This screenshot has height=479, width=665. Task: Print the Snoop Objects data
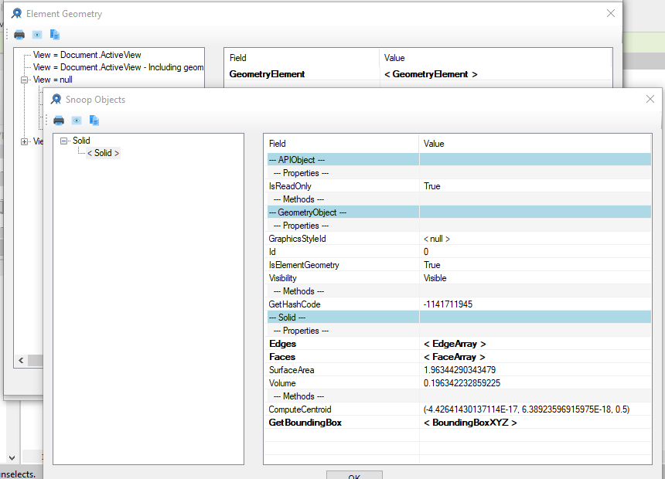coord(58,121)
